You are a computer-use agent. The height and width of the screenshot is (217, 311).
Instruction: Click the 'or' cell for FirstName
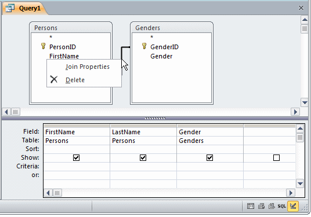77,175
